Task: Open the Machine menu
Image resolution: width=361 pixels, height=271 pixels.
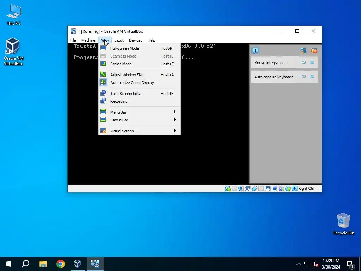Action: 88,40
